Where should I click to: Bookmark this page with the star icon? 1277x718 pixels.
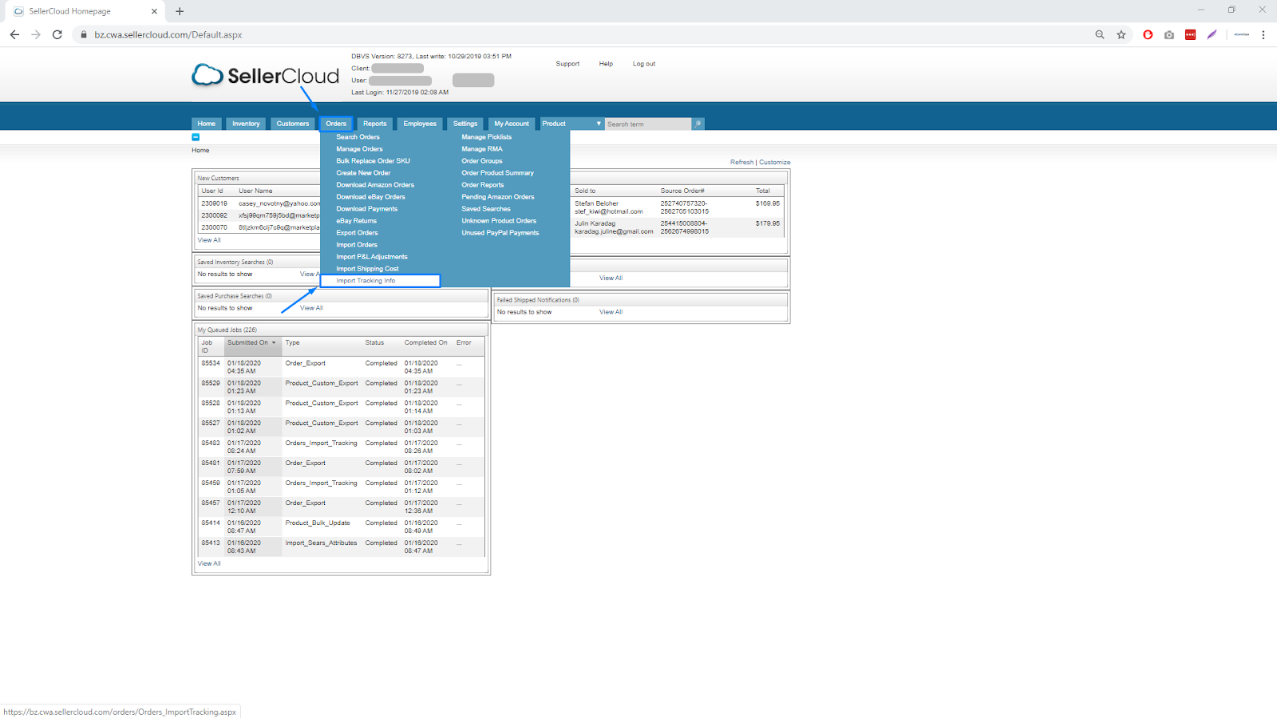tap(1121, 34)
